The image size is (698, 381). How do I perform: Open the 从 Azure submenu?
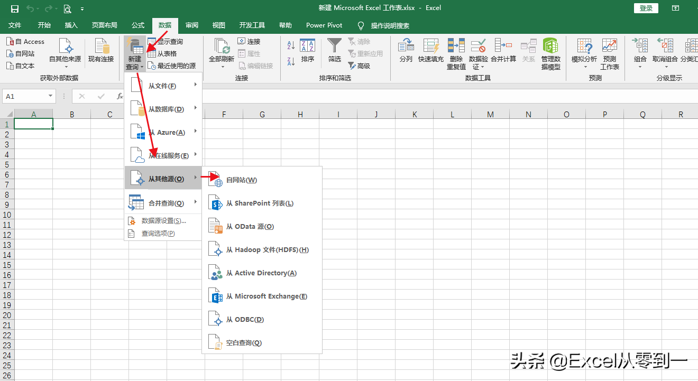click(x=163, y=133)
